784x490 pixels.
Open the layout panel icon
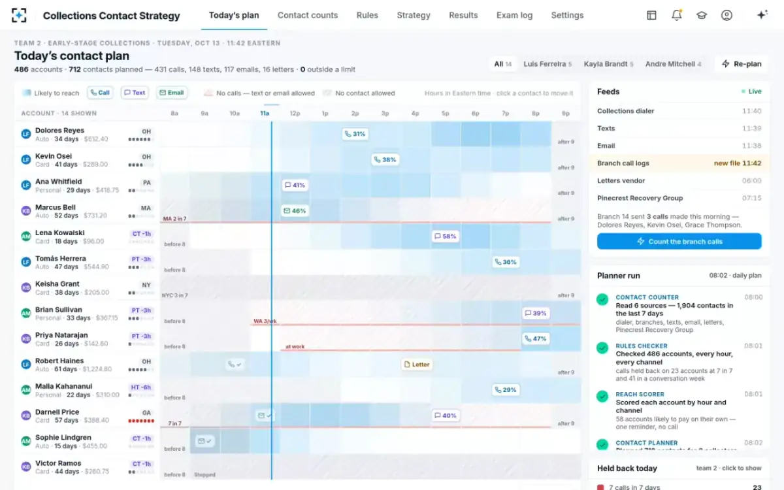point(651,15)
